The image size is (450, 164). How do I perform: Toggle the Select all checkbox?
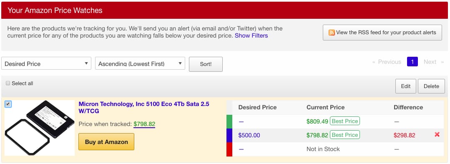(x=8, y=83)
